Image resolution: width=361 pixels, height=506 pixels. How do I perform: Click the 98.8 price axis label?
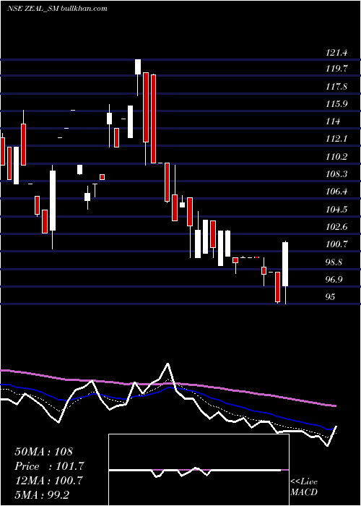[x=334, y=262]
